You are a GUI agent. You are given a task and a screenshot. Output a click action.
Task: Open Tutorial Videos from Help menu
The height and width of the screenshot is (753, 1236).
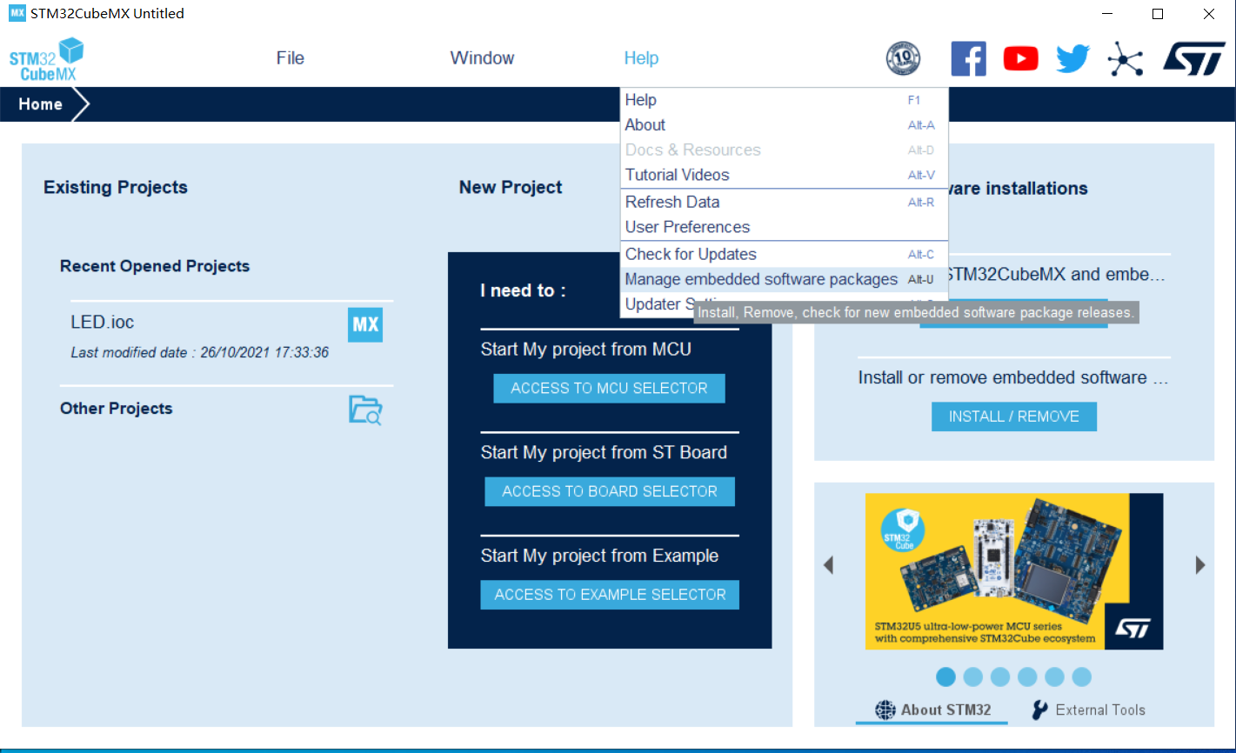coord(784,175)
